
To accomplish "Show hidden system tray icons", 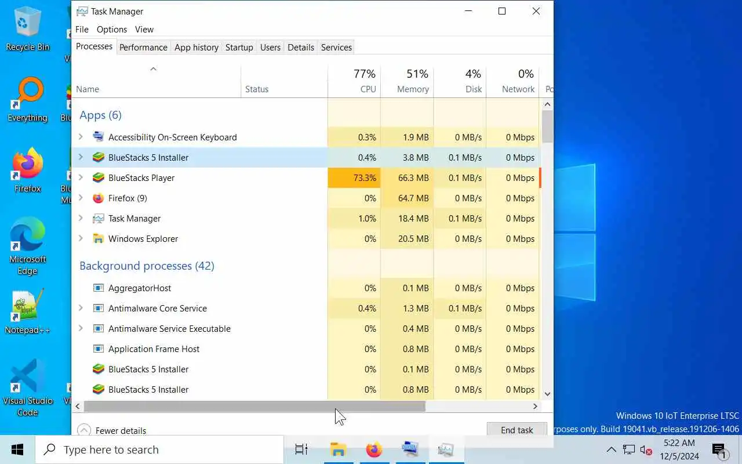I will point(611,449).
